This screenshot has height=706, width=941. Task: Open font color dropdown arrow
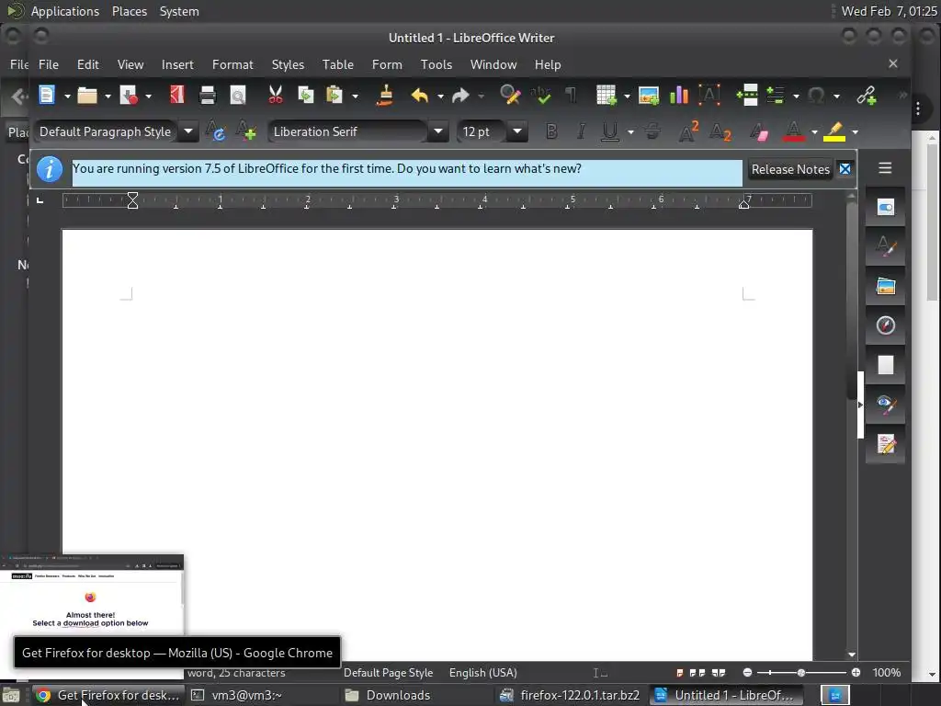pyautogui.click(x=814, y=132)
